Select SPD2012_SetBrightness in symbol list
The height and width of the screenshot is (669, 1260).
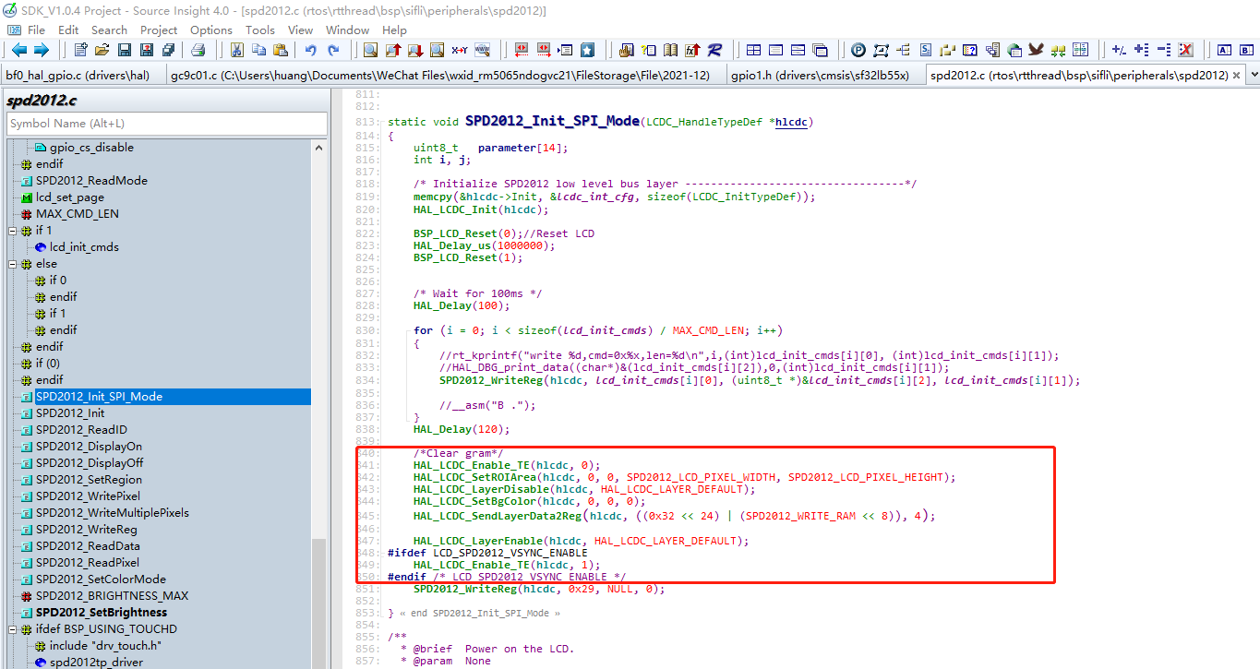102,613
